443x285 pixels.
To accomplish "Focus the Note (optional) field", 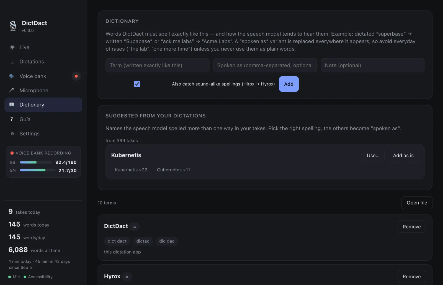I will click(x=372, y=65).
